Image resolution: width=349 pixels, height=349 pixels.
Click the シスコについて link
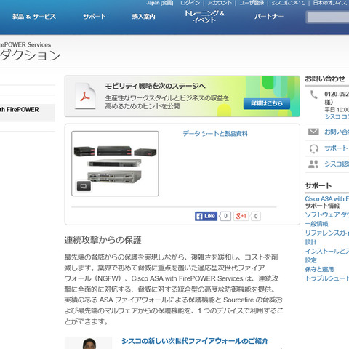click(288, 3)
